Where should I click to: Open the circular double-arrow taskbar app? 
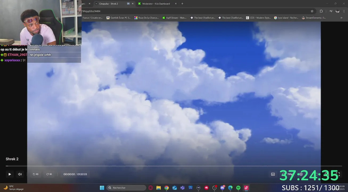(x=198, y=188)
